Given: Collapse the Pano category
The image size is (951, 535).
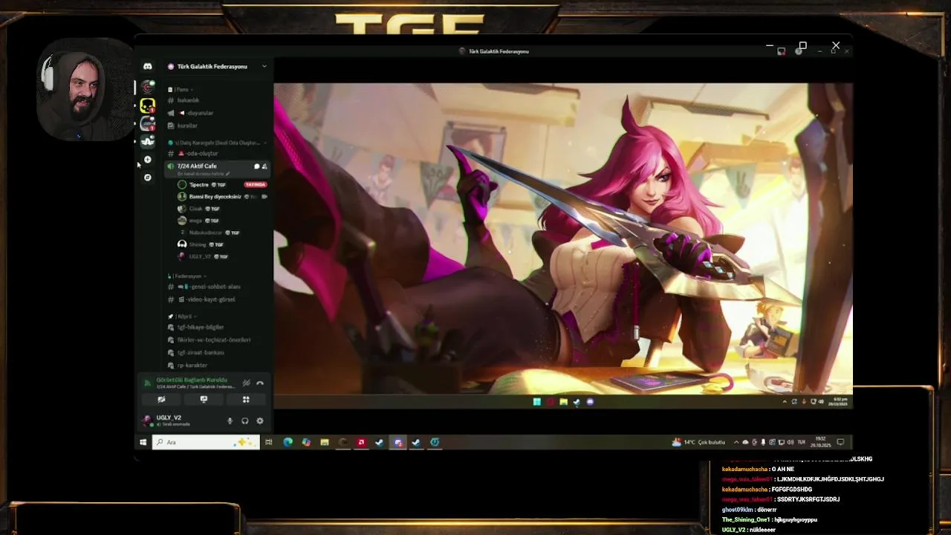Looking at the screenshot, I should click(179, 89).
